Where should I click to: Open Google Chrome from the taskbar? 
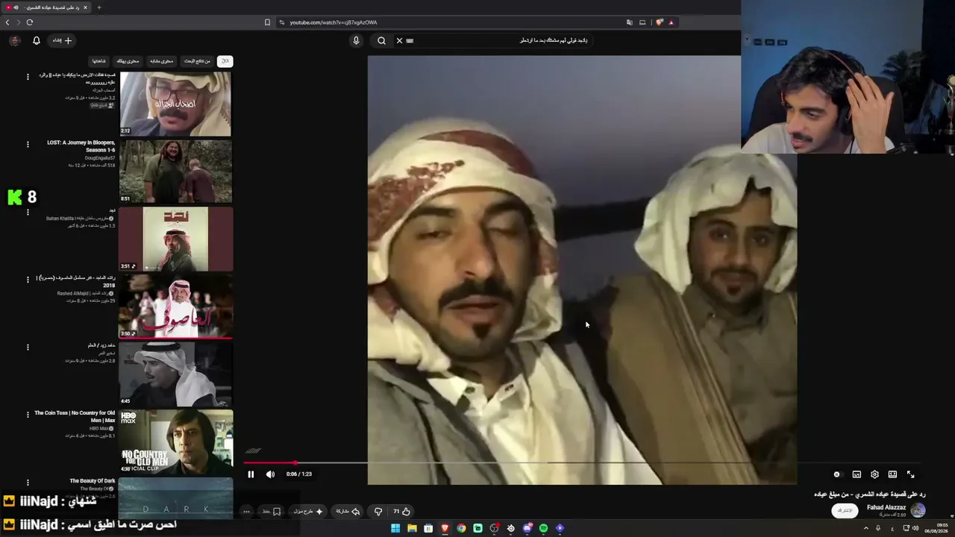click(x=461, y=528)
